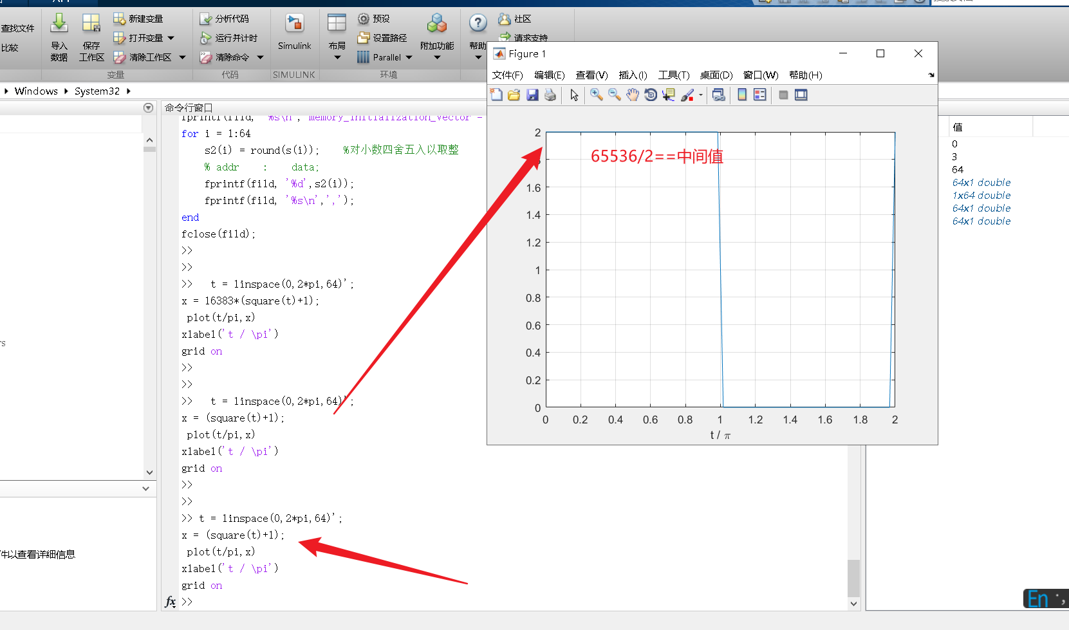Click New Figure icon in Figure 1 toolbar

click(496, 95)
